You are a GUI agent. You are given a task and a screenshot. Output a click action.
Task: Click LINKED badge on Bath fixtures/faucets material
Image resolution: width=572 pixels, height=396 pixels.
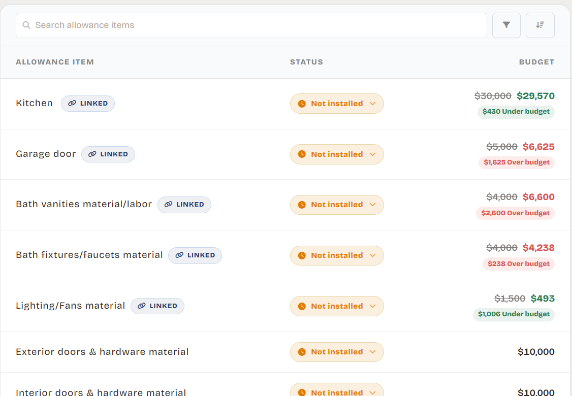click(x=195, y=255)
